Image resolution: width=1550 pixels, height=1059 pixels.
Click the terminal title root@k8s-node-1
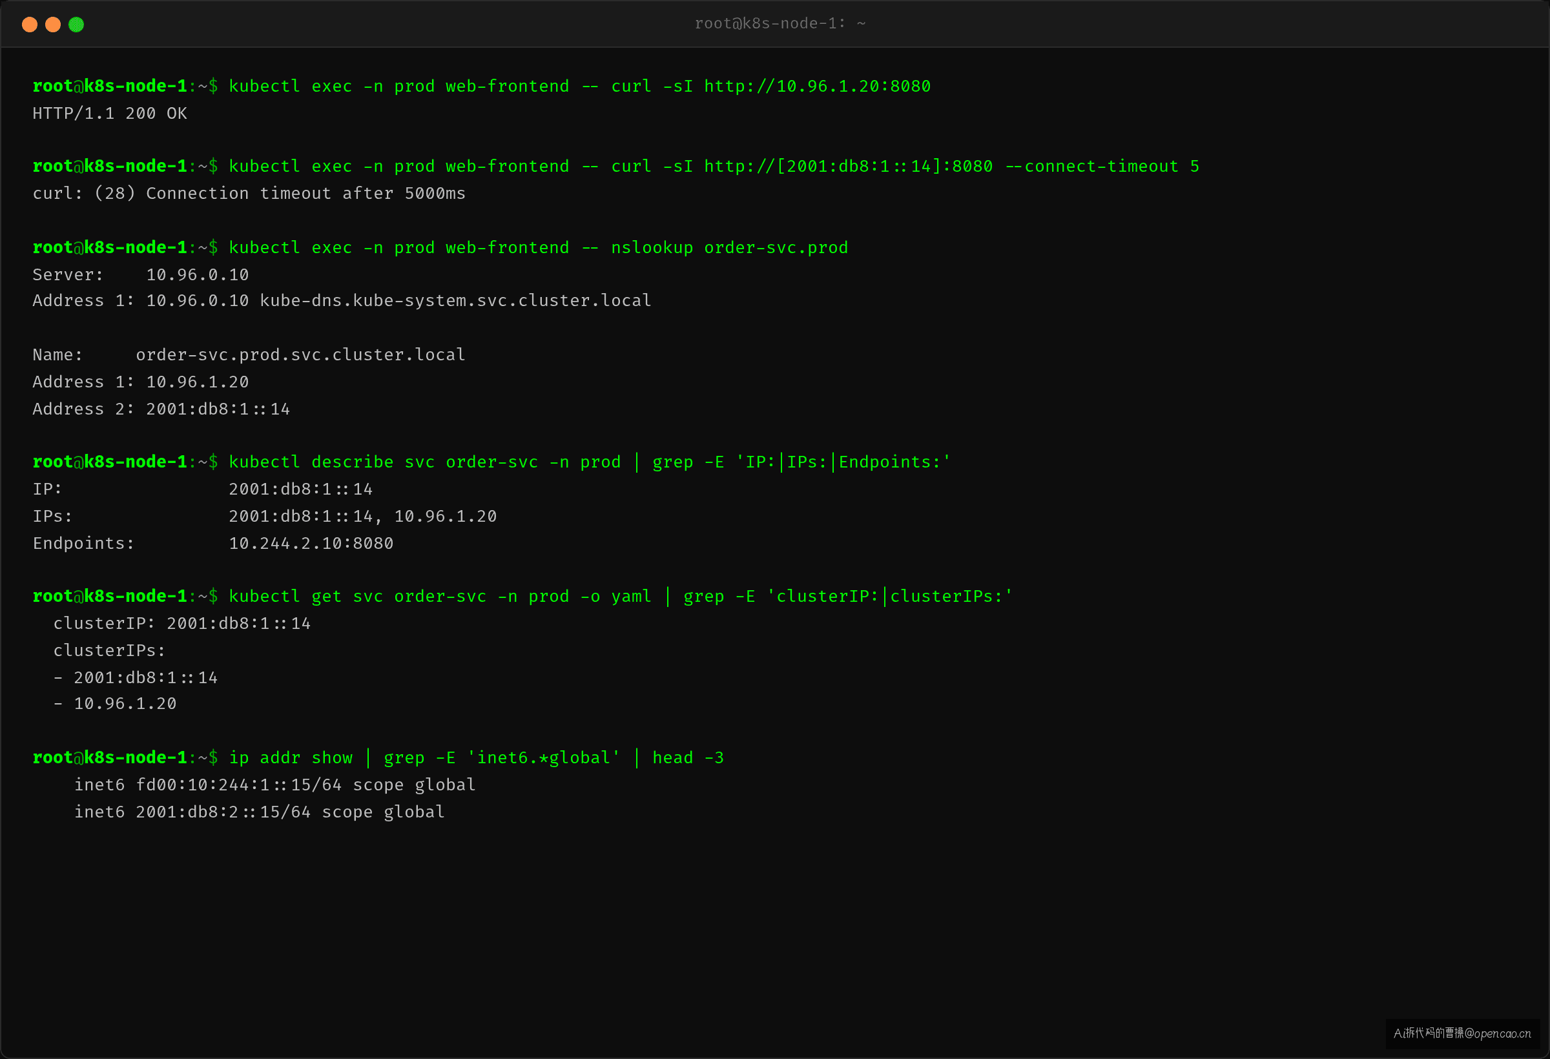[x=780, y=23]
